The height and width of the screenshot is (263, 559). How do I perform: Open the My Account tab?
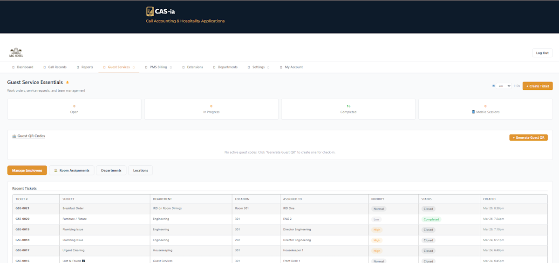(x=291, y=67)
